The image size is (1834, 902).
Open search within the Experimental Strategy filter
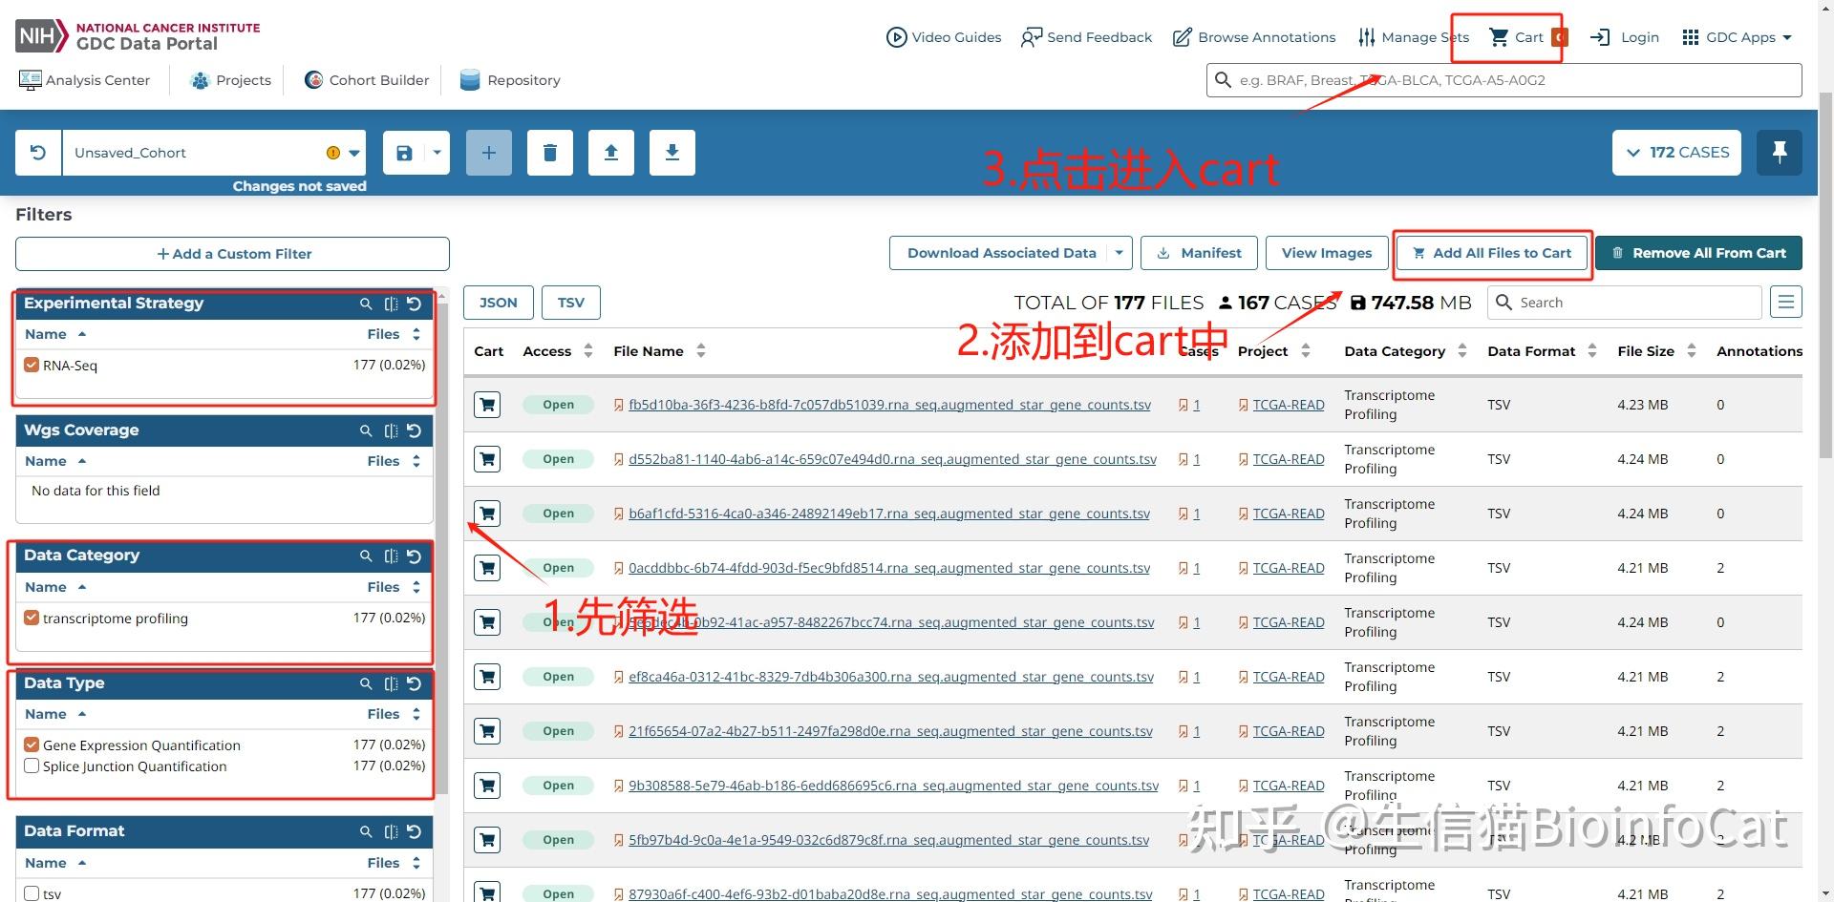click(365, 304)
